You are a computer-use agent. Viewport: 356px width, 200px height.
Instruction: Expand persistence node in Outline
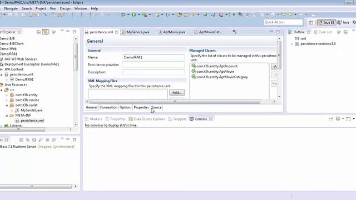[x=292, y=44]
